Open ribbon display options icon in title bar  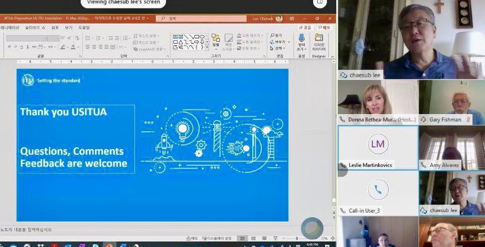coord(292,18)
